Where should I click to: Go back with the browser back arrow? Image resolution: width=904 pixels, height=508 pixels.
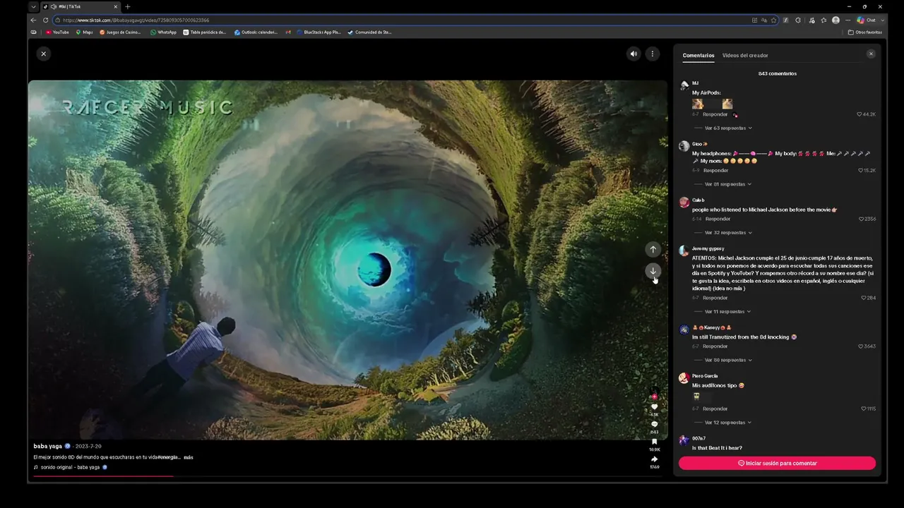[33, 20]
